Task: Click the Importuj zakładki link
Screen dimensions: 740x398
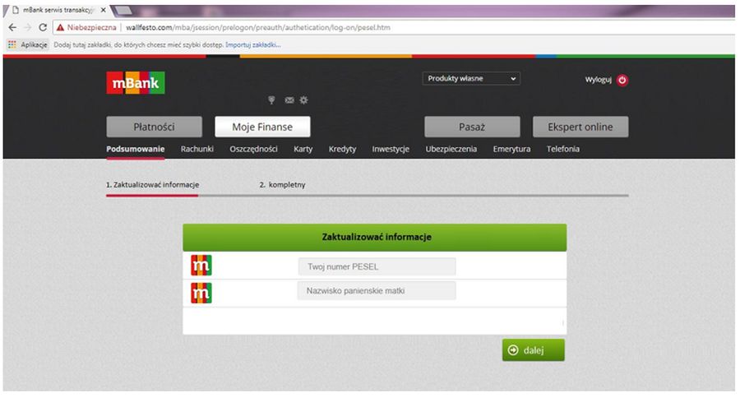Action: pos(253,45)
